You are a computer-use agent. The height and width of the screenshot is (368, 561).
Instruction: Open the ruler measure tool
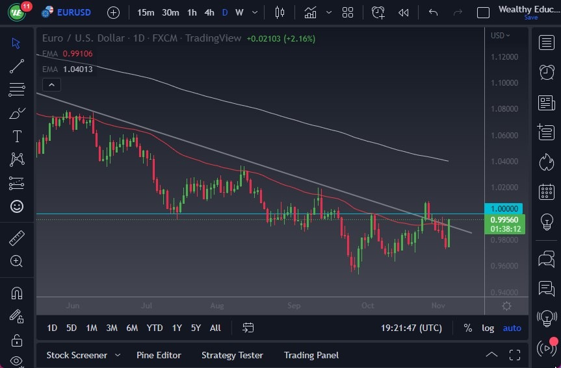tap(17, 238)
